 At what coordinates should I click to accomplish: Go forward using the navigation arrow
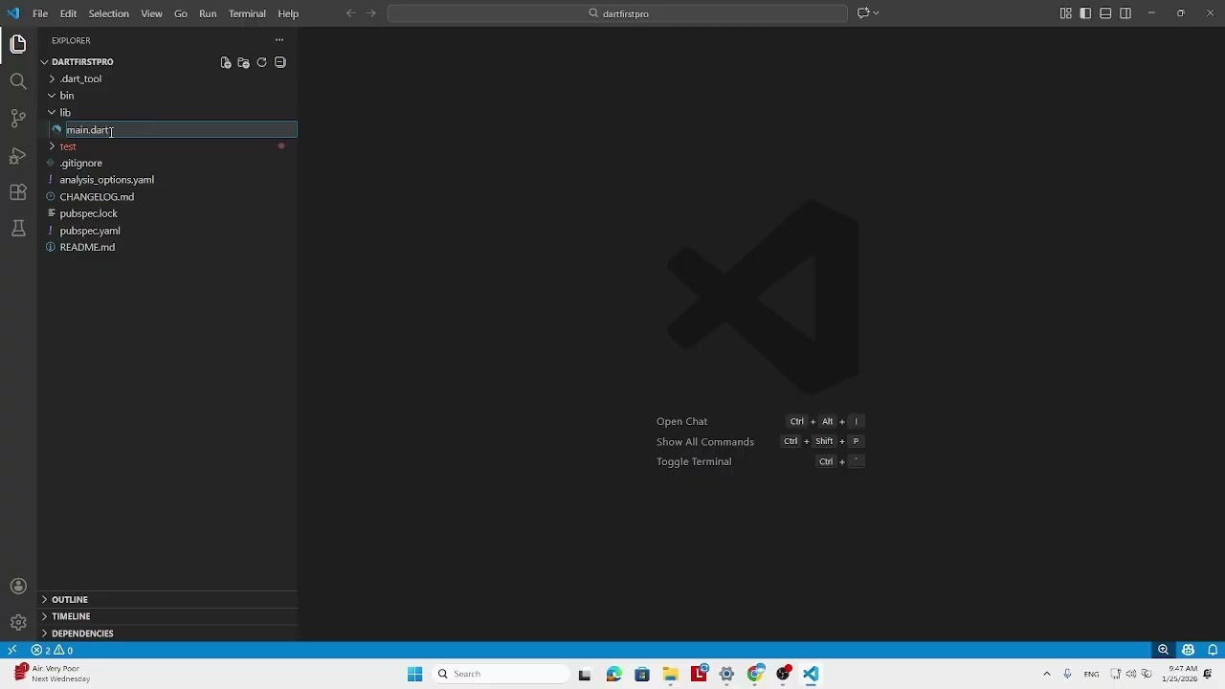point(371,13)
